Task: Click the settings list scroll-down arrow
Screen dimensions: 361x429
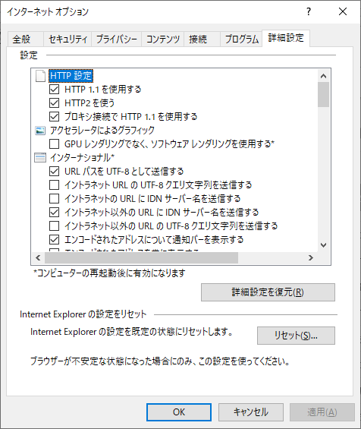Action: (324, 245)
